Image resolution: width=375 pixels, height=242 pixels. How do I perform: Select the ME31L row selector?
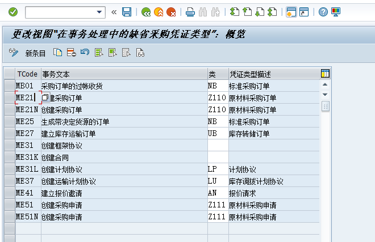10,169
